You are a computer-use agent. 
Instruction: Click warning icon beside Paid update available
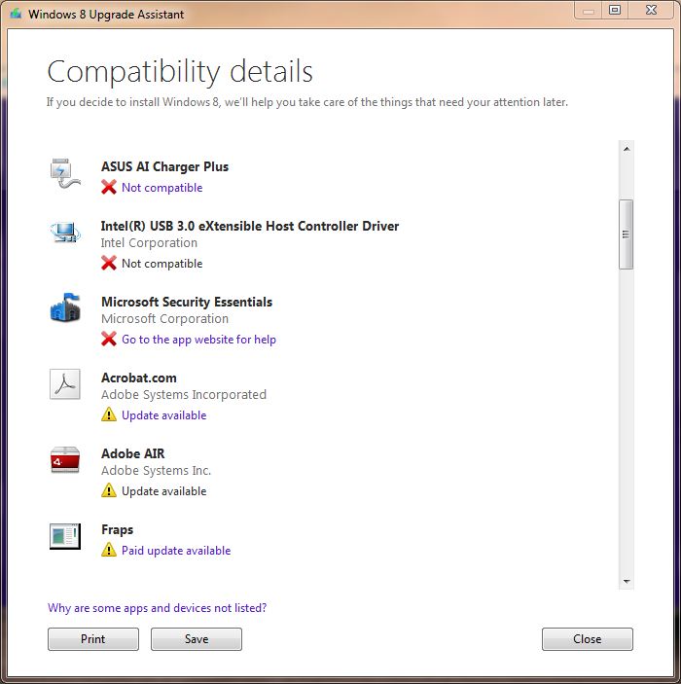point(109,550)
